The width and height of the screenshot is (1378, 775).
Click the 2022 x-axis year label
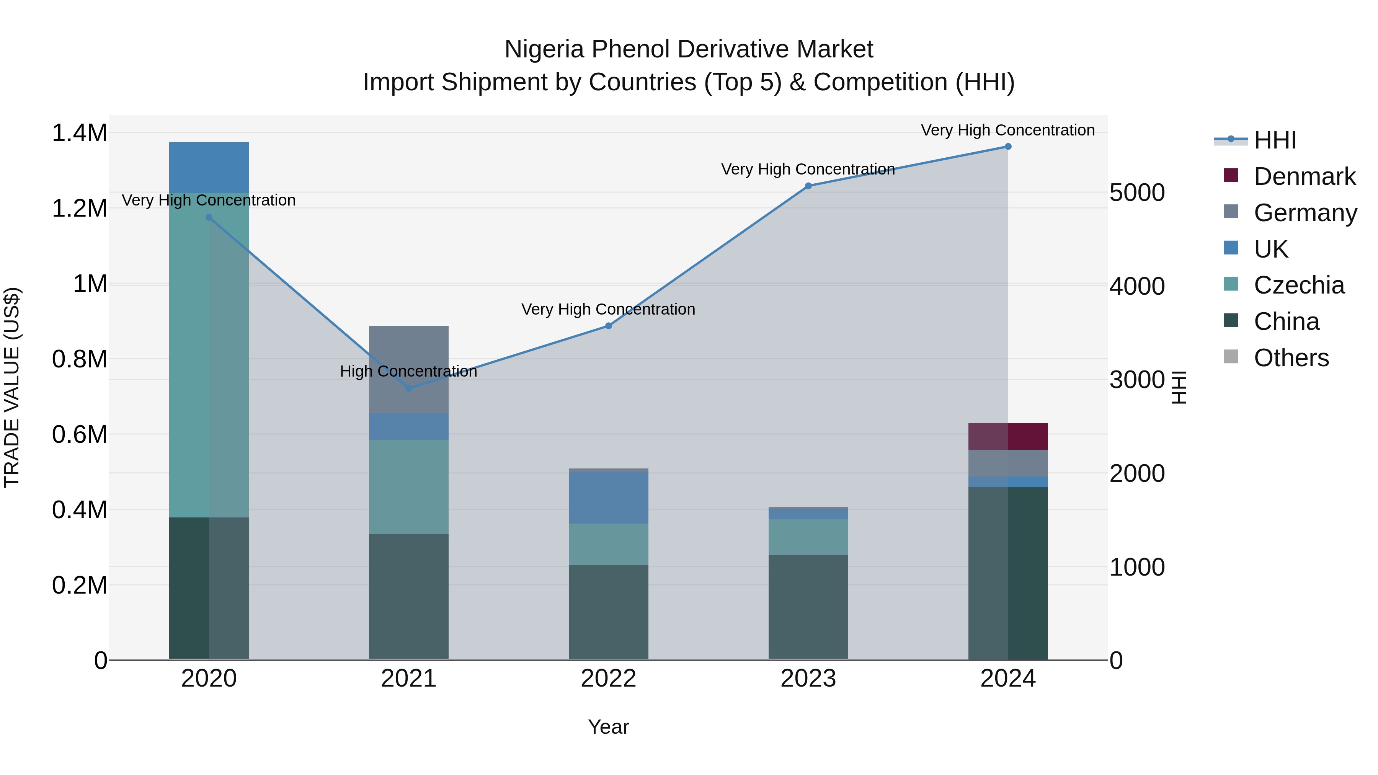608,678
